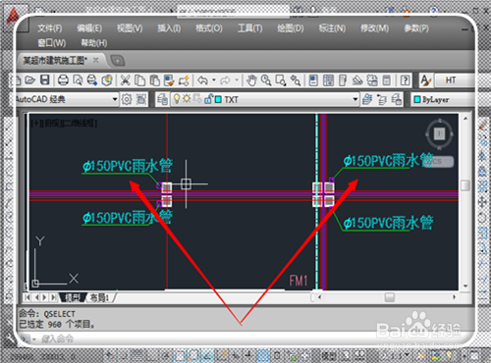Click the Paste clipboard icon
Viewport: 491px width, 363px height.
pyautogui.click(x=154, y=80)
